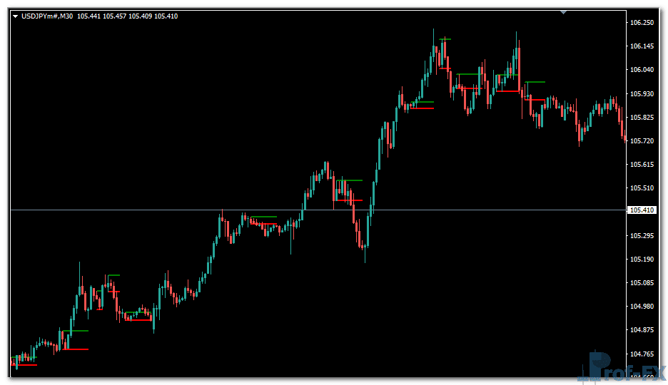Click the 105.825 price scale label
The height and width of the screenshot is (385, 668).
click(642, 118)
